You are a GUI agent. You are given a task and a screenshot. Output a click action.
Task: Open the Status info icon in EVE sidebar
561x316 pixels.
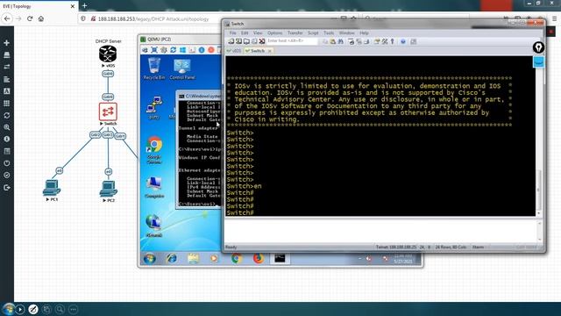point(6,139)
